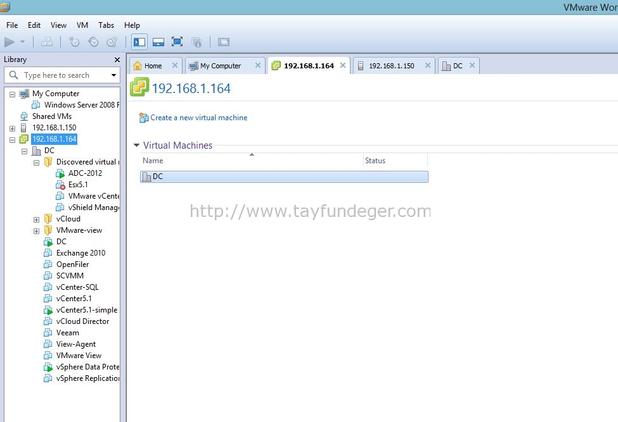Close the My Computer tab

(x=258, y=65)
